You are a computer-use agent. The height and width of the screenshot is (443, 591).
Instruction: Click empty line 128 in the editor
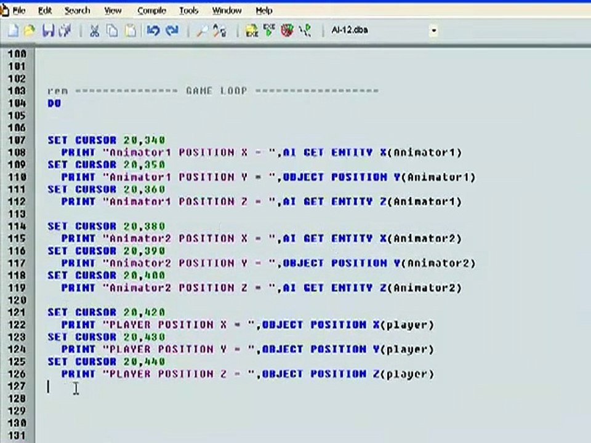[x=313, y=399]
